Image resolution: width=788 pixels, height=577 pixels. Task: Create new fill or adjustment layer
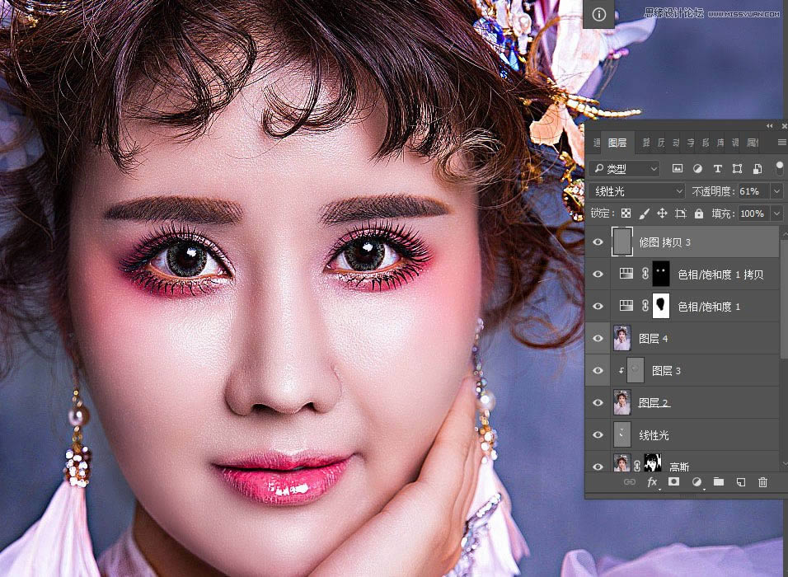(697, 481)
